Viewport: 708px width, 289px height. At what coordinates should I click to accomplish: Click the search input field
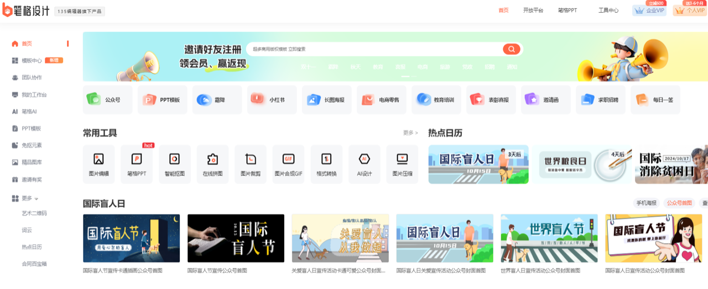click(375, 49)
